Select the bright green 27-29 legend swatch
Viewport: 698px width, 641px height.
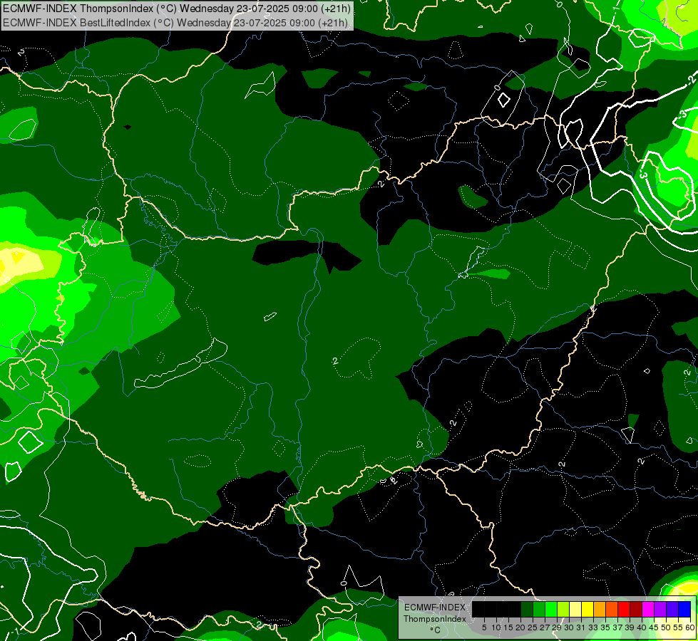551,609
